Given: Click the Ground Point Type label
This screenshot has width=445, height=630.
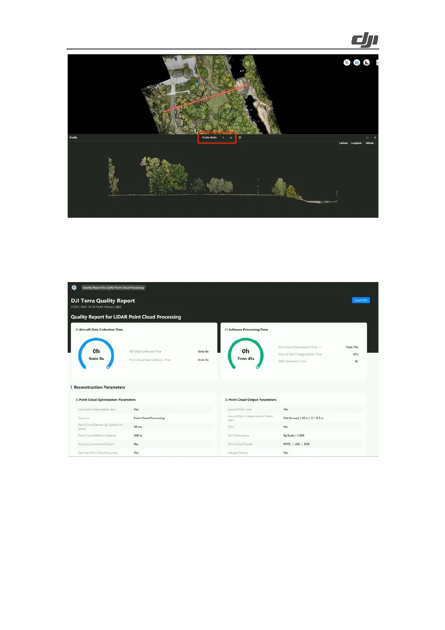Looking at the screenshot, I should [240, 409].
